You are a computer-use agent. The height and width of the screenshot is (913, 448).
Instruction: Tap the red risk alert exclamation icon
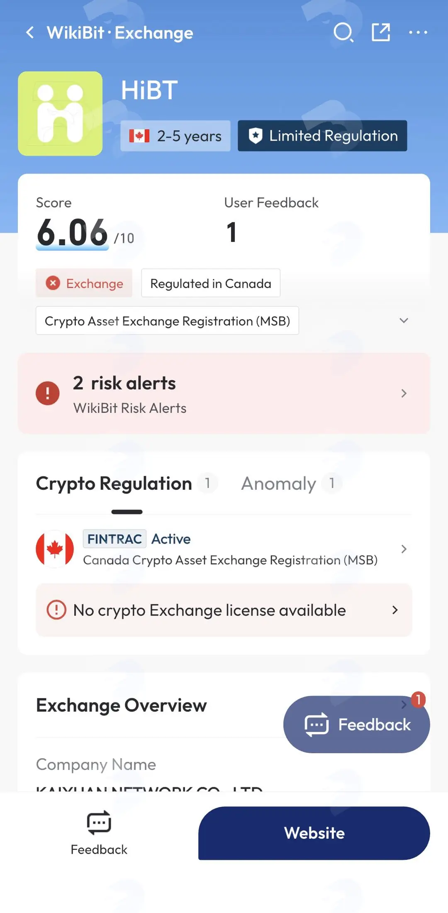point(48,393)
